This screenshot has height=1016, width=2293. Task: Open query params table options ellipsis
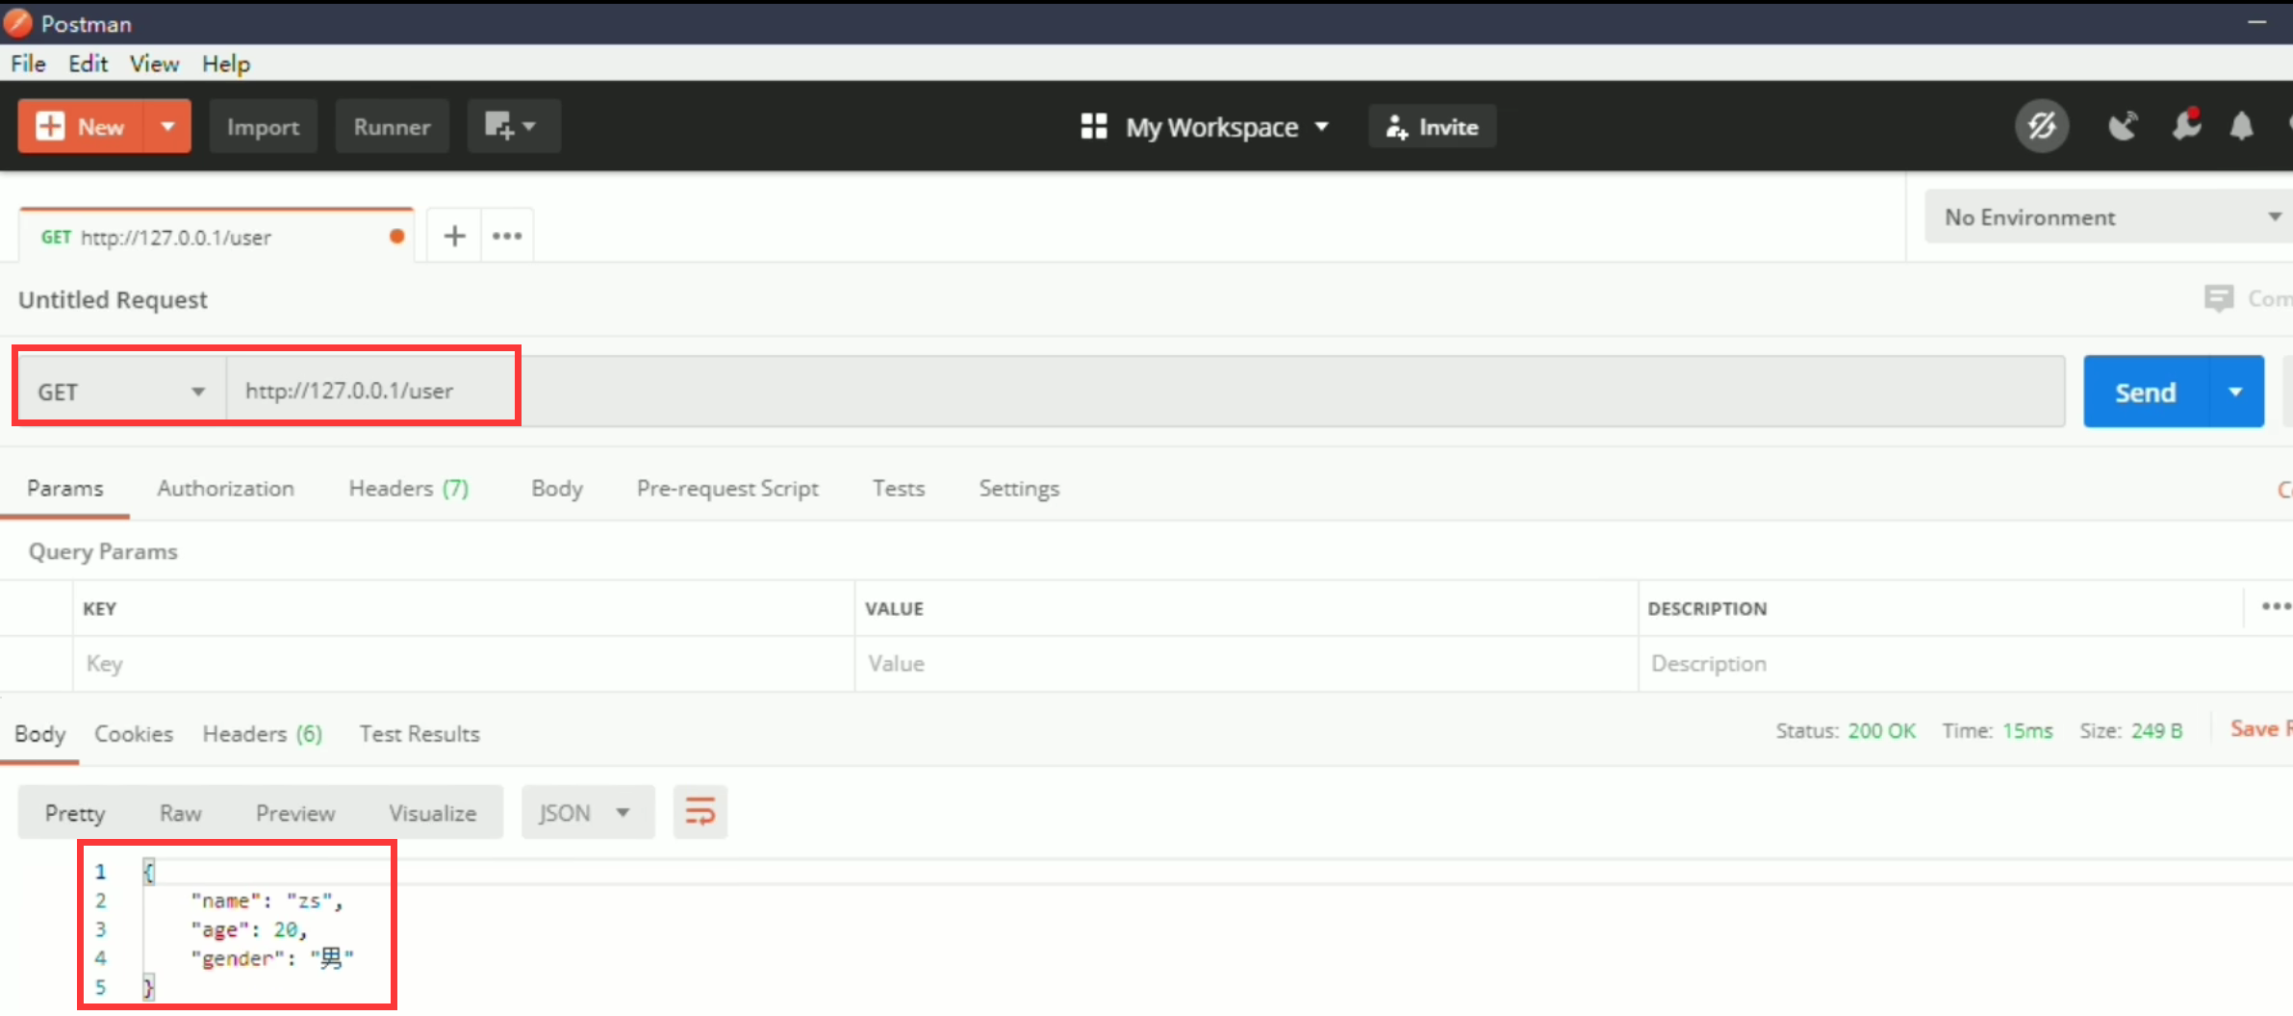(x=2275, y=606)
